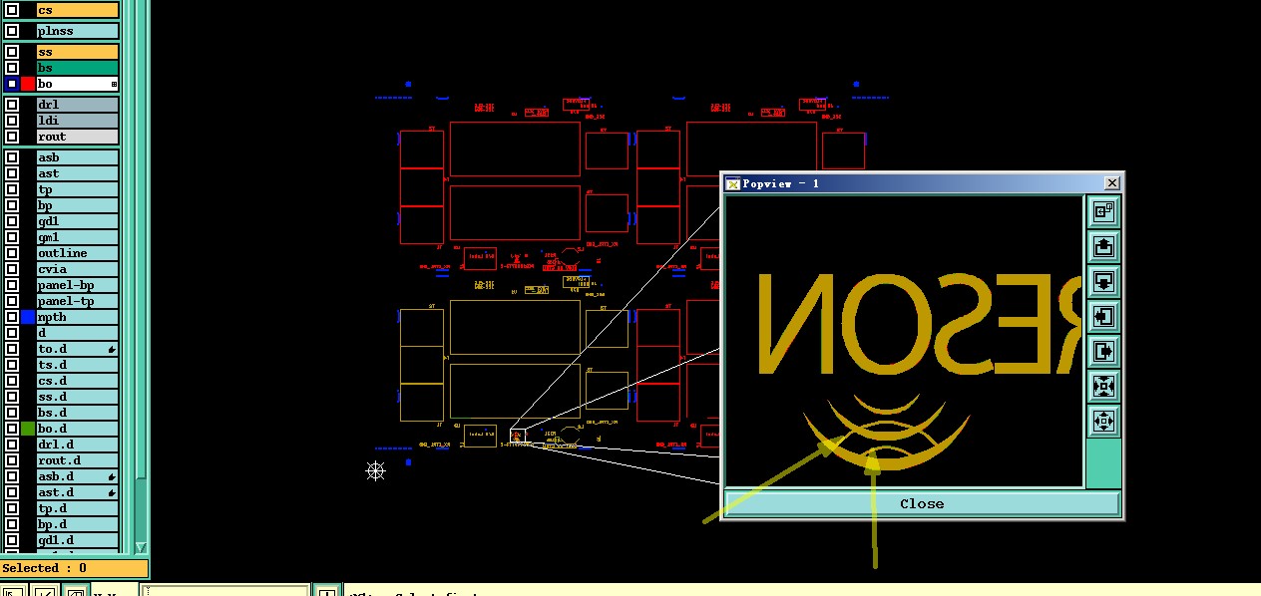1261x596 pixels.
Task: Toggle the outline layer checkbox
Action: pos(12,253)
